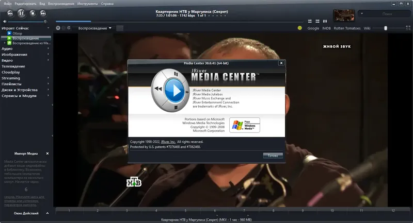Open the JRiver, Inc. link
The width and height of the screenshot is (413, 223).
coord(168,142)
